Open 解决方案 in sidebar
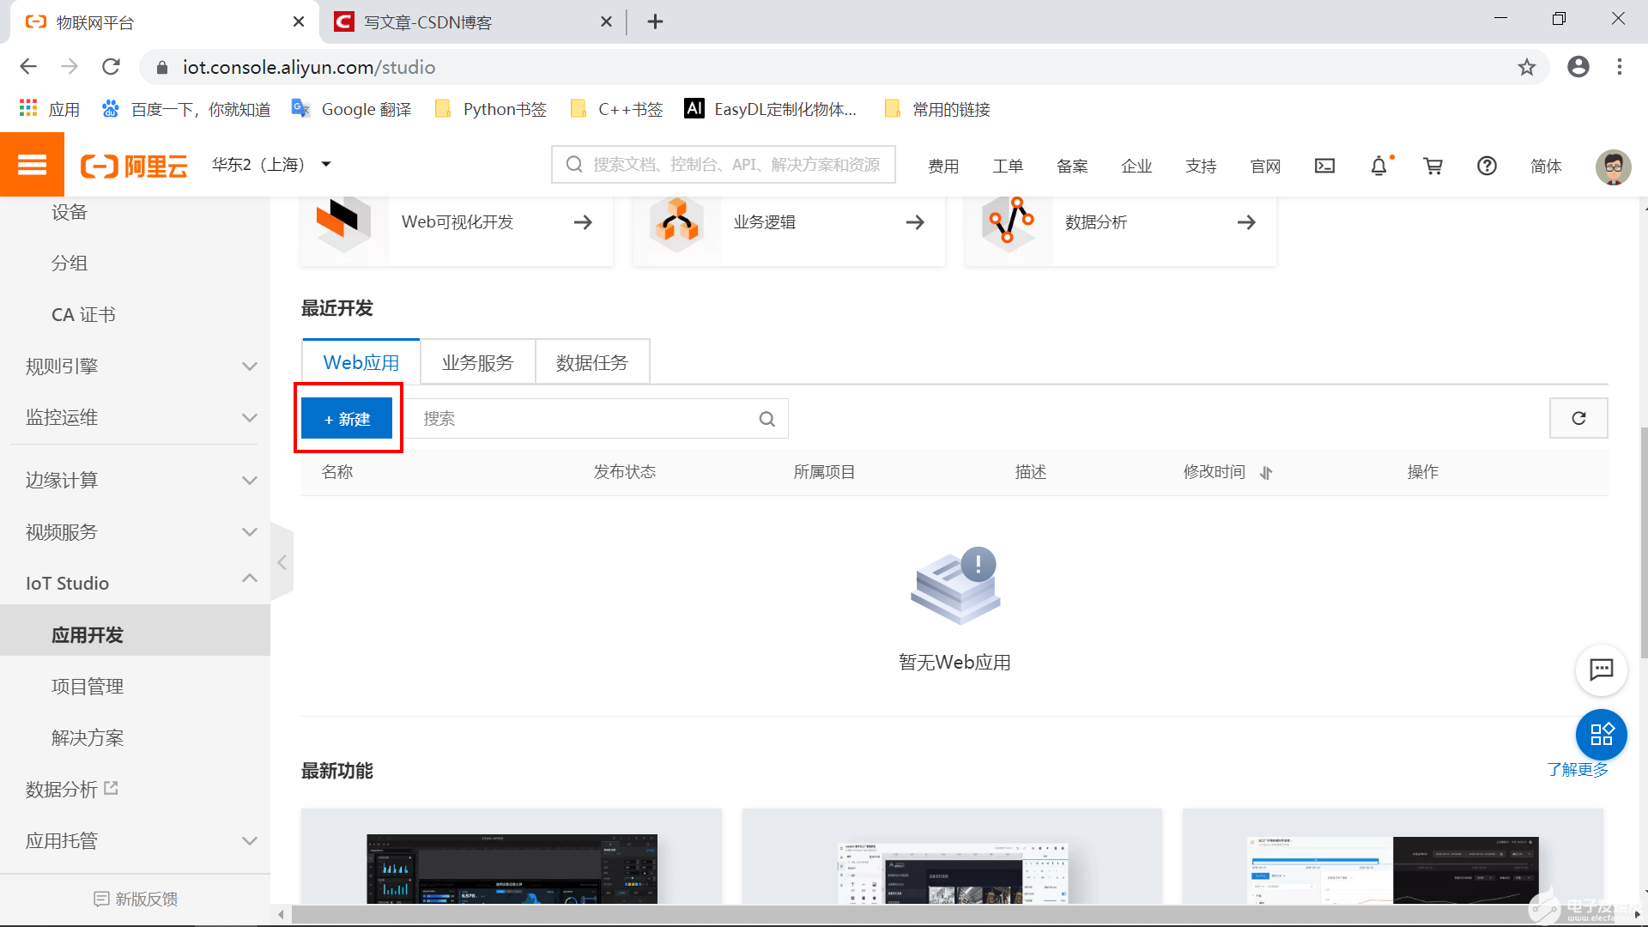The image size is (1648, 927). 88,737
